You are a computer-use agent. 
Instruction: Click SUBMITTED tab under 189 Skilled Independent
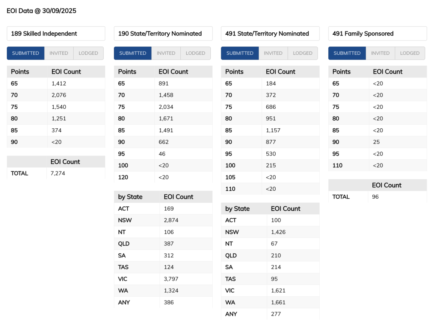tap(26, 53)
